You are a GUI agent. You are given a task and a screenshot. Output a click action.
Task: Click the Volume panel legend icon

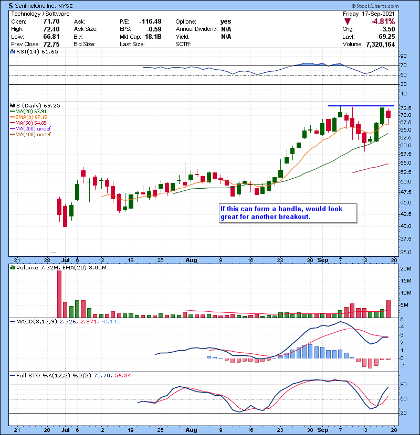[13, 268]
